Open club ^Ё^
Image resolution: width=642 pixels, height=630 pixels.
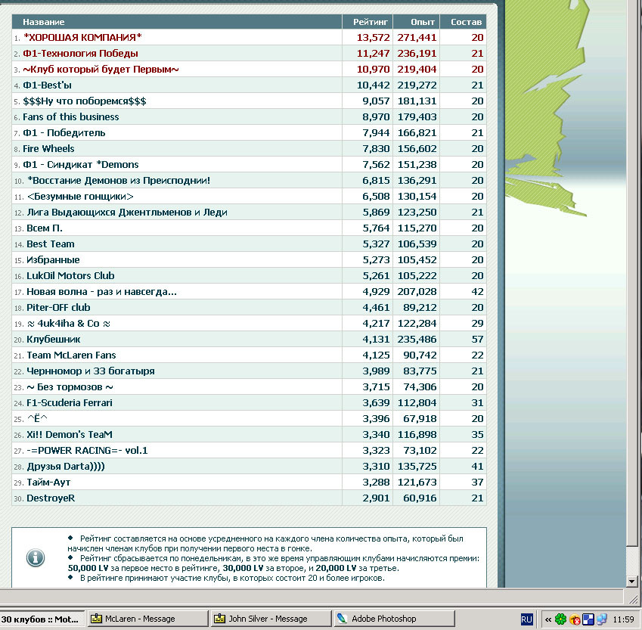[x=37, y=419]
